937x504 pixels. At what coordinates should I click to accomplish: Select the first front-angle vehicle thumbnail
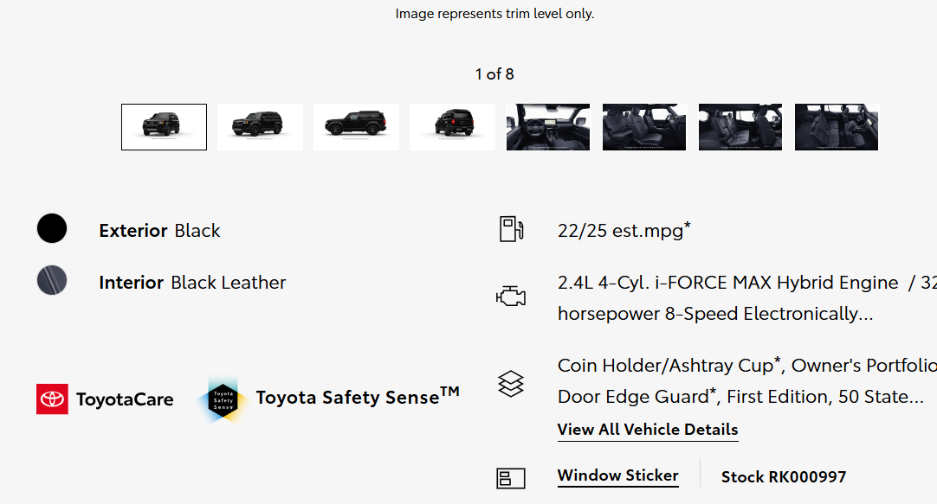click(x=164, y=127)
